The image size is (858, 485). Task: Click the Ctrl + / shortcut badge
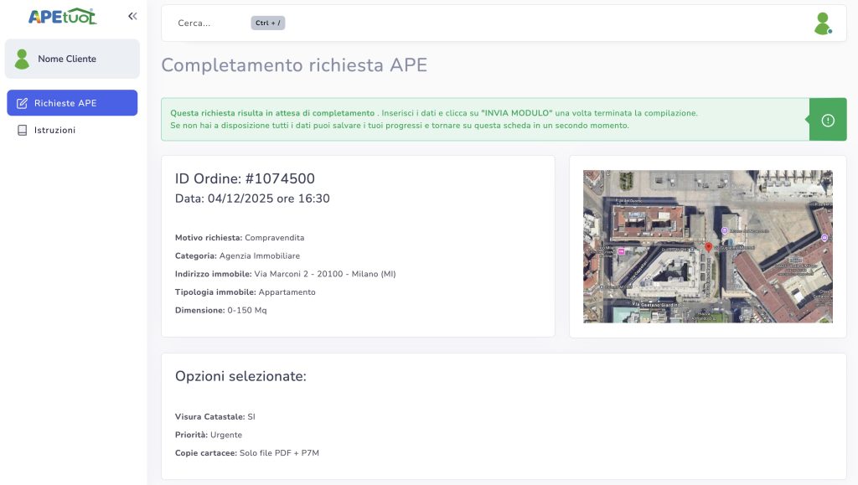coord(266,23)
